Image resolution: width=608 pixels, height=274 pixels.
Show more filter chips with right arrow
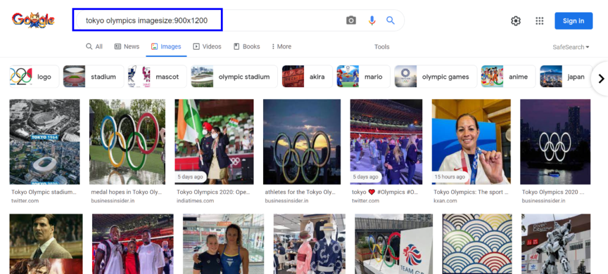(601, 79)
